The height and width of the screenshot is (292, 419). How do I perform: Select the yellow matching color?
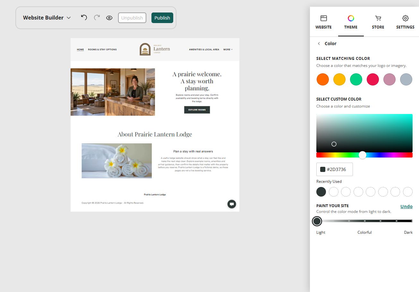pyautogui.click(x=339, y=79)
